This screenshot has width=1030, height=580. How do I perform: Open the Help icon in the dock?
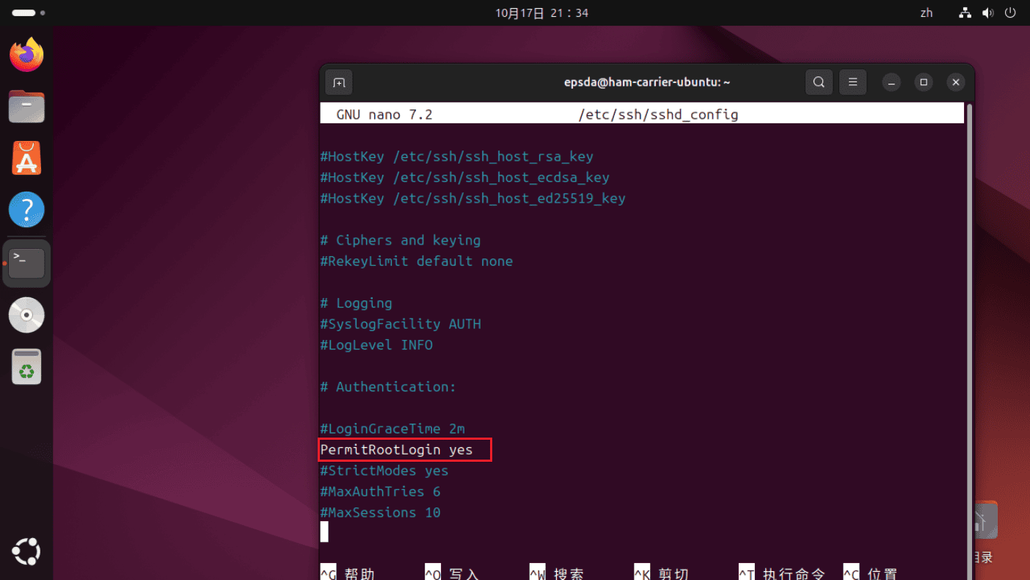26,210
